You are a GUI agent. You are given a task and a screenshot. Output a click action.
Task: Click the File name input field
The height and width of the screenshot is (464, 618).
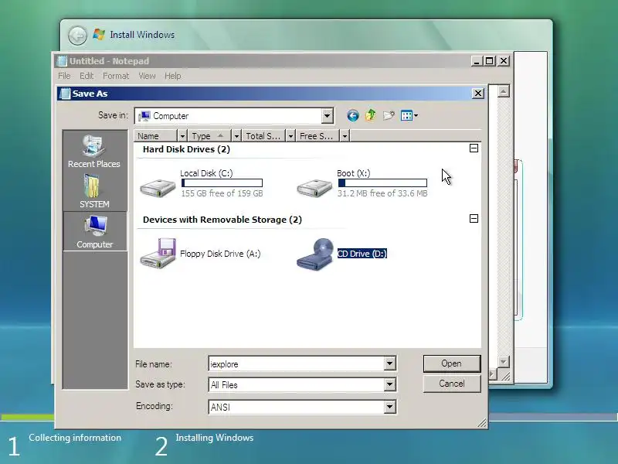click(x=297, y=363)
